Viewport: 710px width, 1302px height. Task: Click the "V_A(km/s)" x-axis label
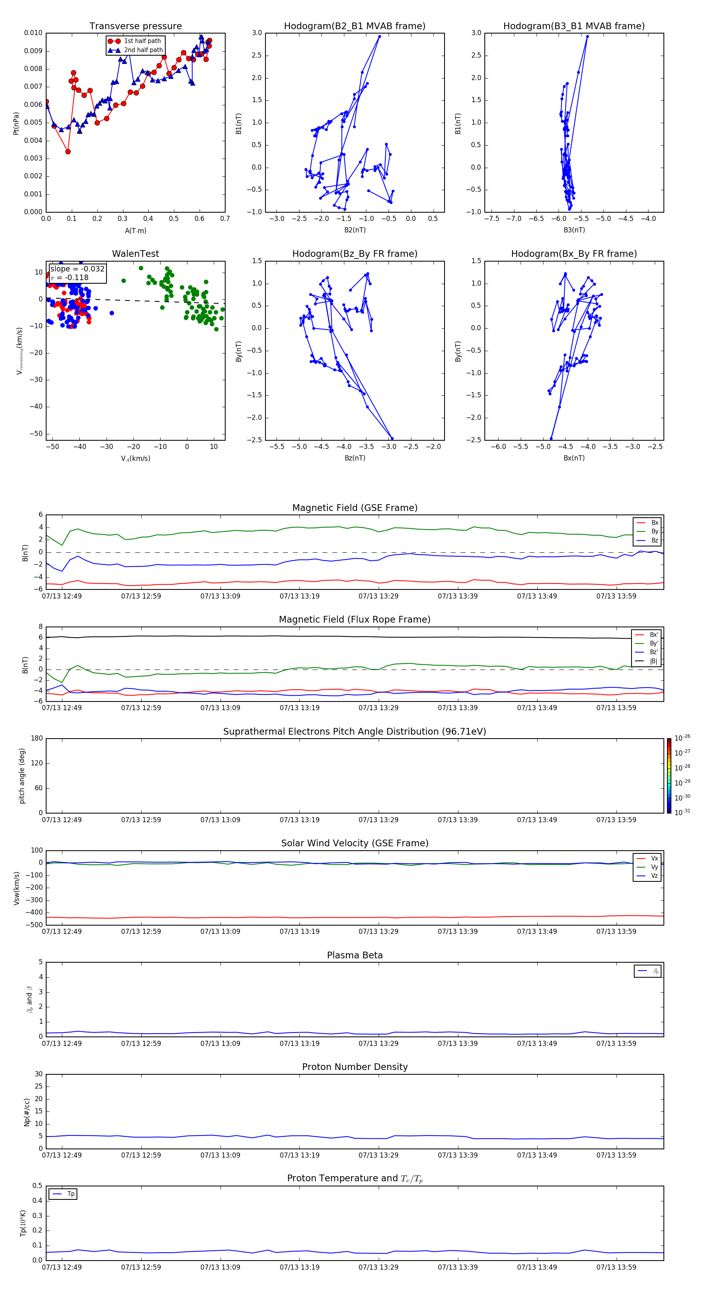pos(135,458)
